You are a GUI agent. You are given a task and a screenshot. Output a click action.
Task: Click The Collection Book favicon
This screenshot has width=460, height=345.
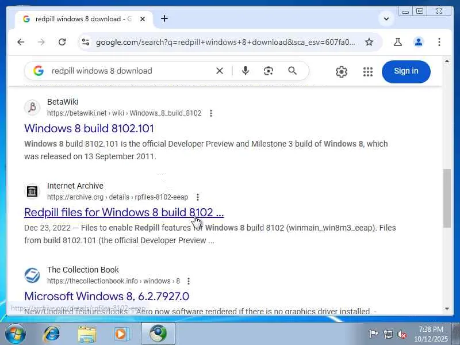(x=32, y=275)
